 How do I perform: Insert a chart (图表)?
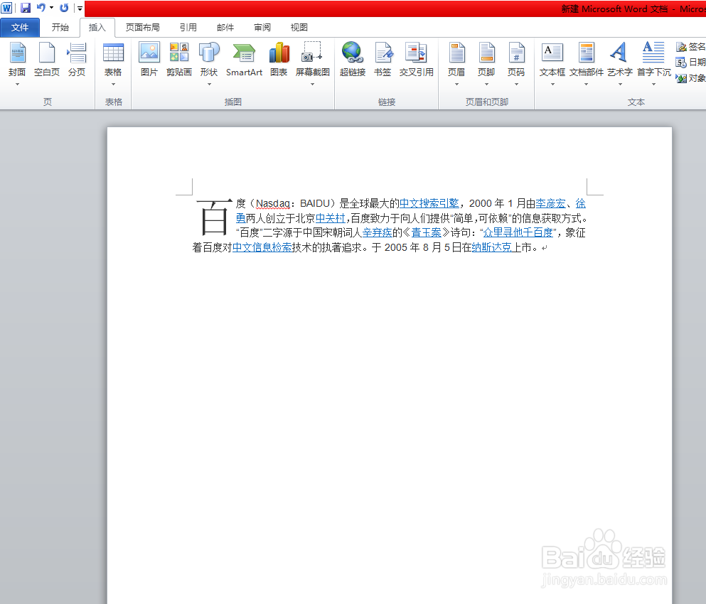[x=279, y=59]
